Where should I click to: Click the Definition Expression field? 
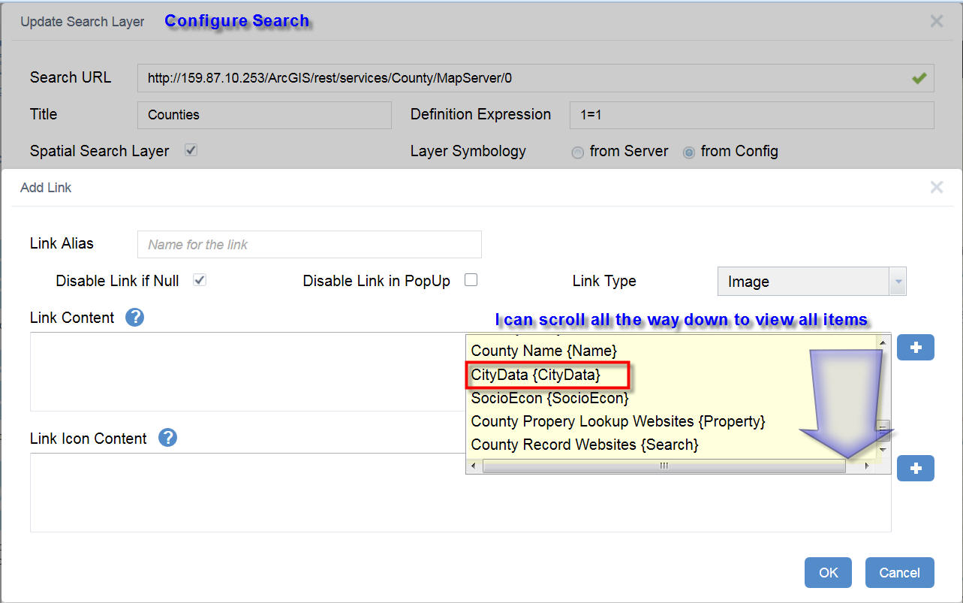coord(751,115)
